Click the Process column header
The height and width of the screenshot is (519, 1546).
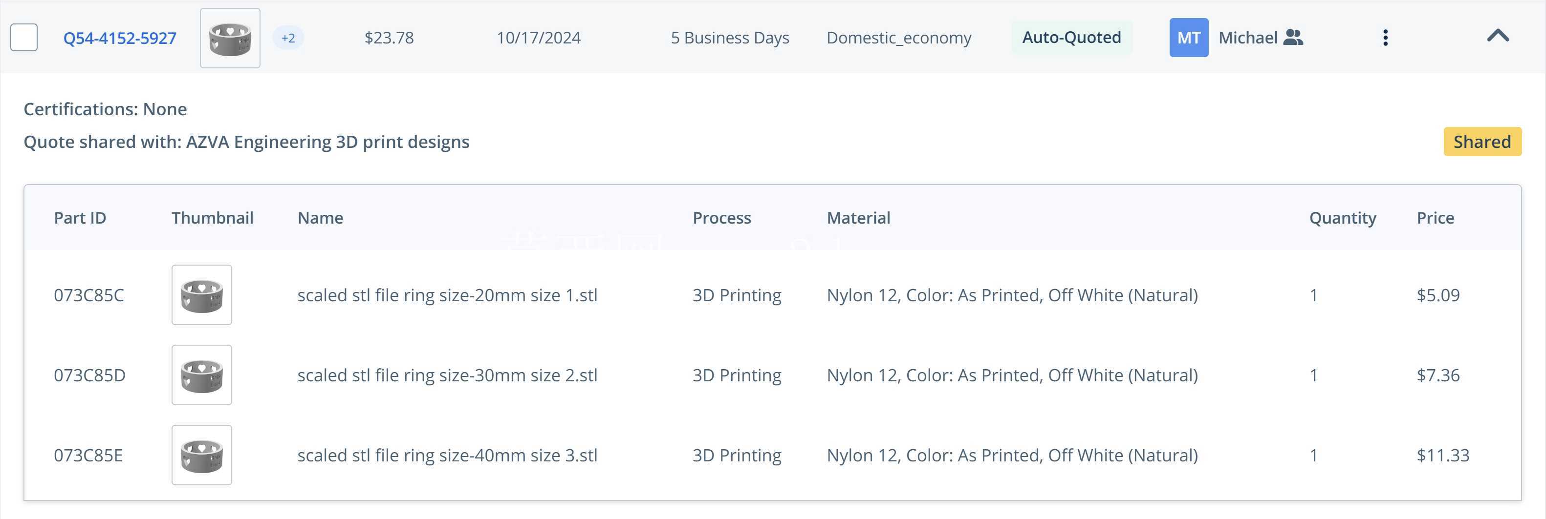point(721,218)
